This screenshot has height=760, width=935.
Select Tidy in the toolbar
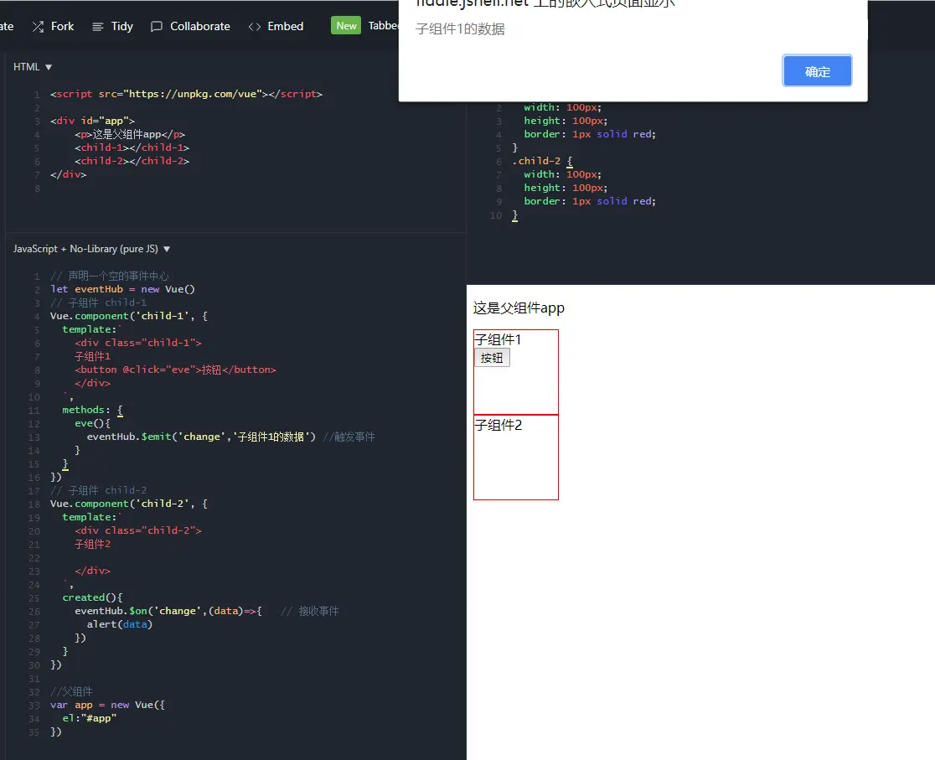(x=121, y=26)
